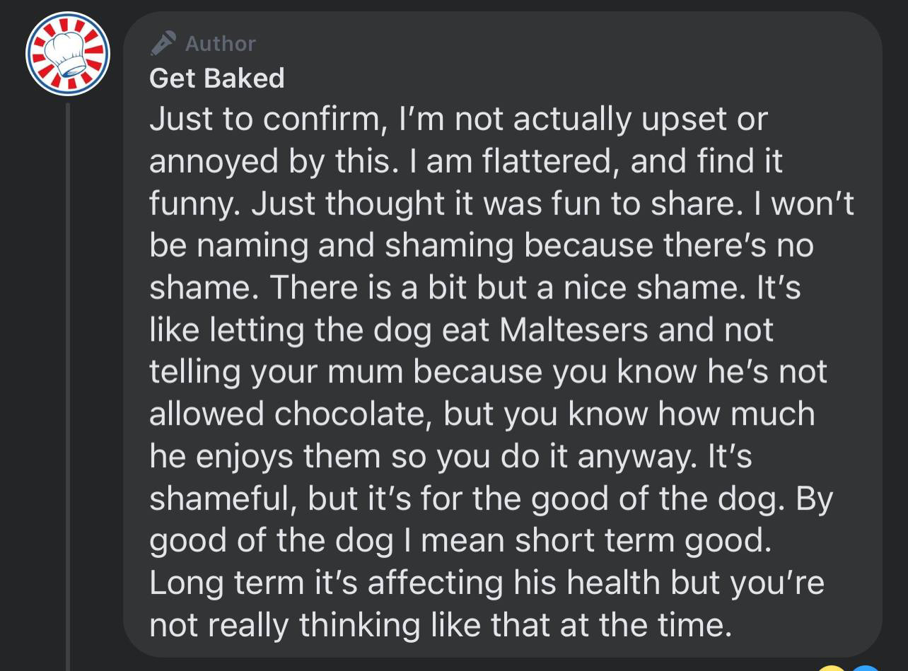Click the yellow reaction emoji below comment
The width and height of the screenshot is (908, 671).
pyautogui.click(x=832, y=667)
